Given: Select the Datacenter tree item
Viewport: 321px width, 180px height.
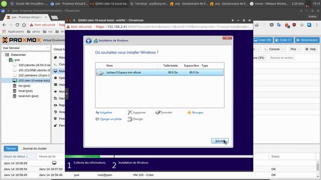Looking at the screenshot, I should click(x=18, y=54).
